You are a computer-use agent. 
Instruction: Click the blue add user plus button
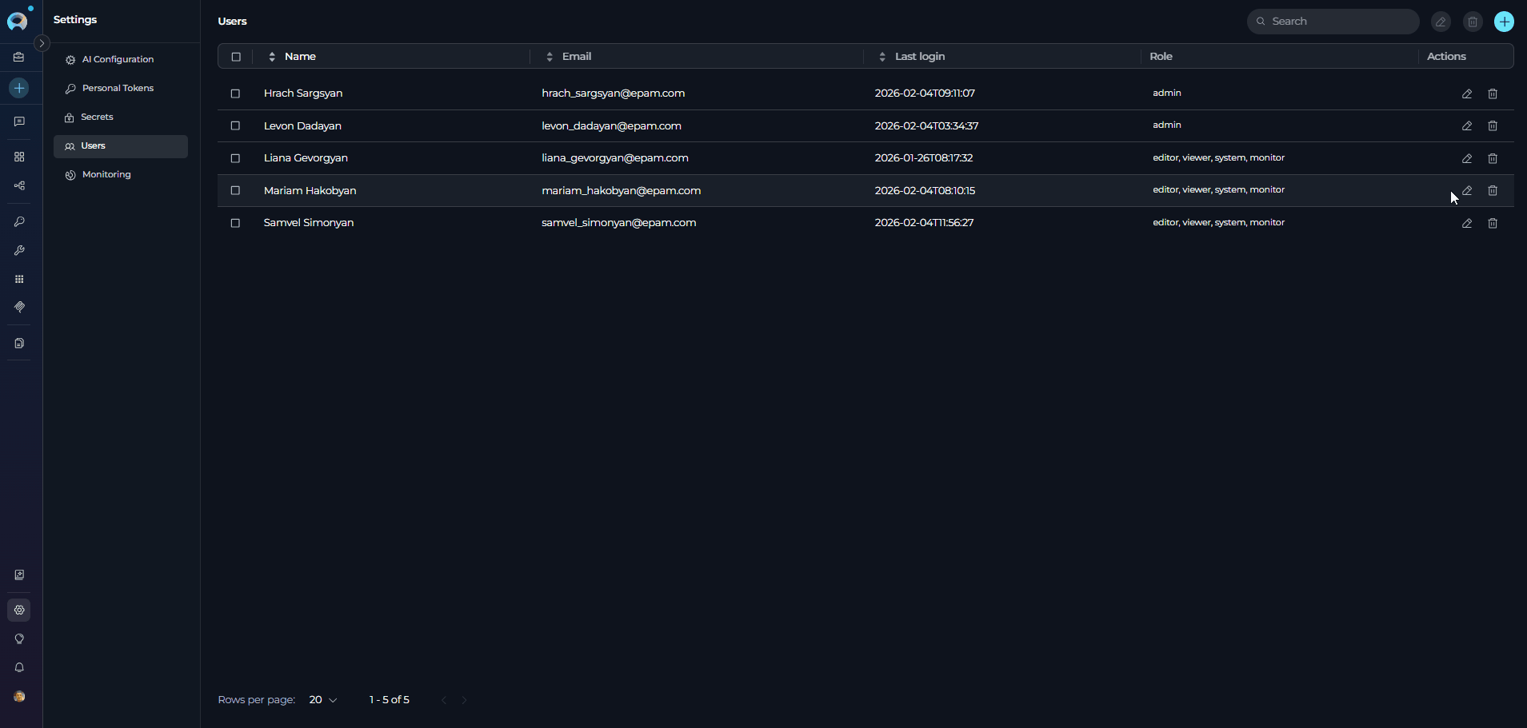1504,22
